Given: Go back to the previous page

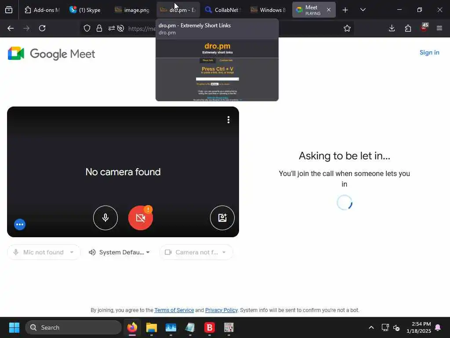Looking at the screenshot, I should pos(11,28).
